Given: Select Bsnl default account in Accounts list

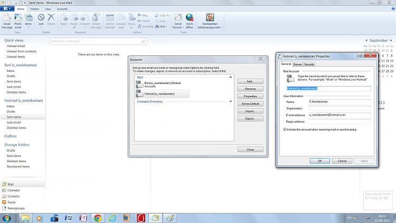Looking at the screenshot, I should [163, 85].
